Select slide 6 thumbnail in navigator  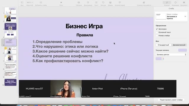[x=11, y=50]
